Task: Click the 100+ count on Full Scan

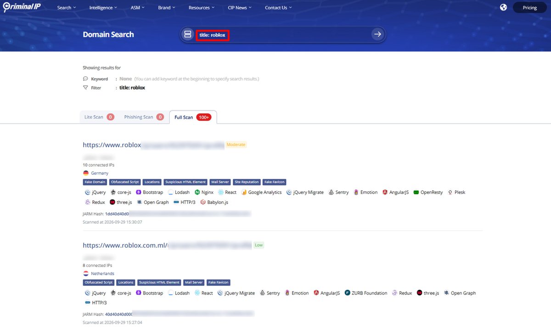Action: click(x=203, y=117)
